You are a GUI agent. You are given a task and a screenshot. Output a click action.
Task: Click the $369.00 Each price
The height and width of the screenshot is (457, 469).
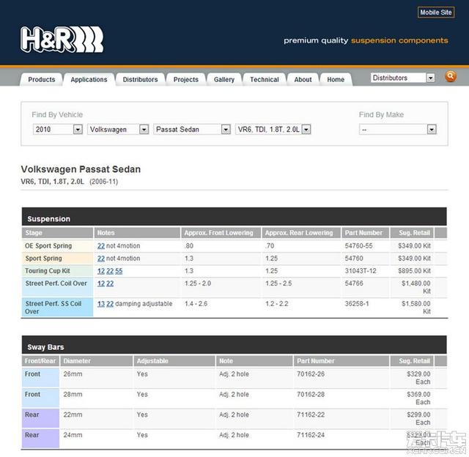coord(418,398)
